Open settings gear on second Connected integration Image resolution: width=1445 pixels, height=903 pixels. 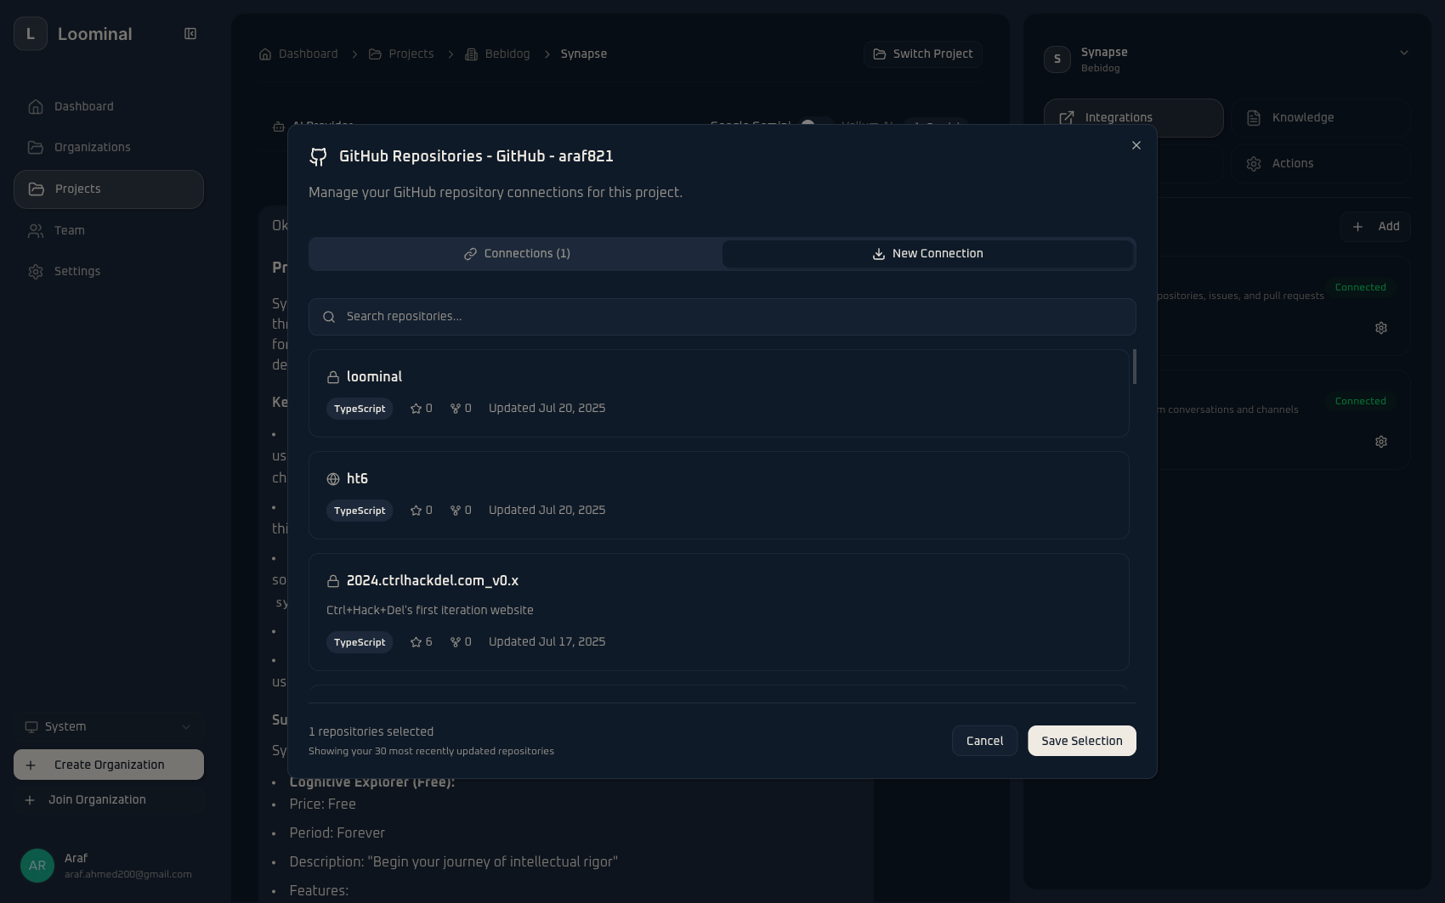click(1381, 442)
